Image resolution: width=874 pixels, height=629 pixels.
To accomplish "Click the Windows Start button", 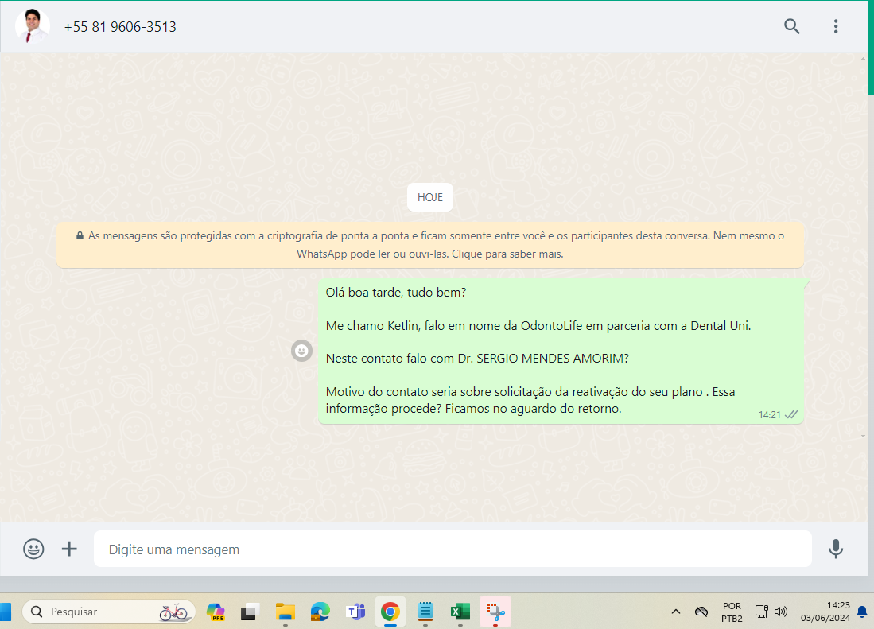I will [x=5, y=612].
